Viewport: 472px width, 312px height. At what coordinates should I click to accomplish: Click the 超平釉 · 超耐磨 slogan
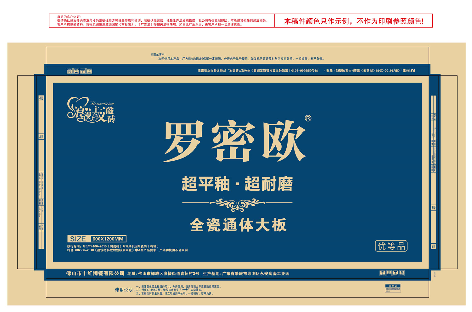click(237, 184)
